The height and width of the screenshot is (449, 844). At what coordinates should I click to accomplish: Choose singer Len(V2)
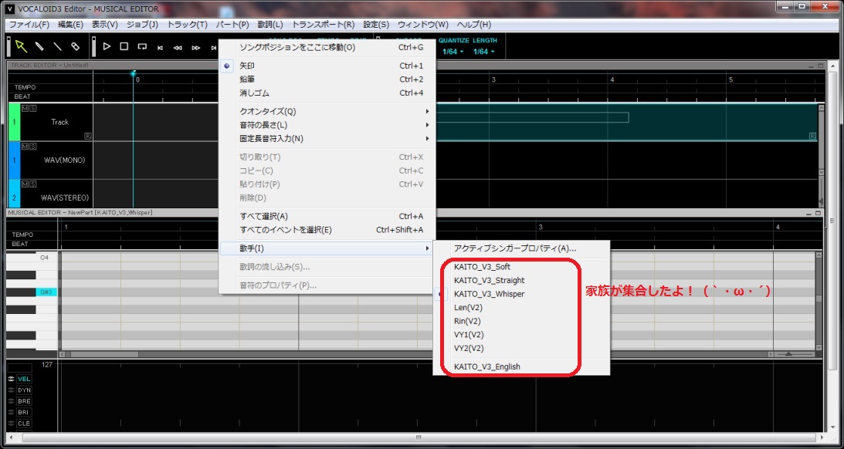click(521, 308)
